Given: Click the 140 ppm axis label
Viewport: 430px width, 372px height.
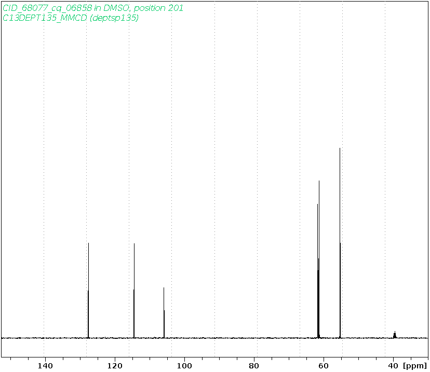Looking at the screenshot, I should (x=45, y=366).
